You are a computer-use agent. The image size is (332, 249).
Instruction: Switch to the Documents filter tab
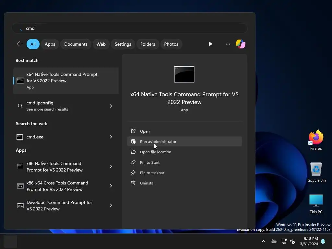tap(76, 44)
